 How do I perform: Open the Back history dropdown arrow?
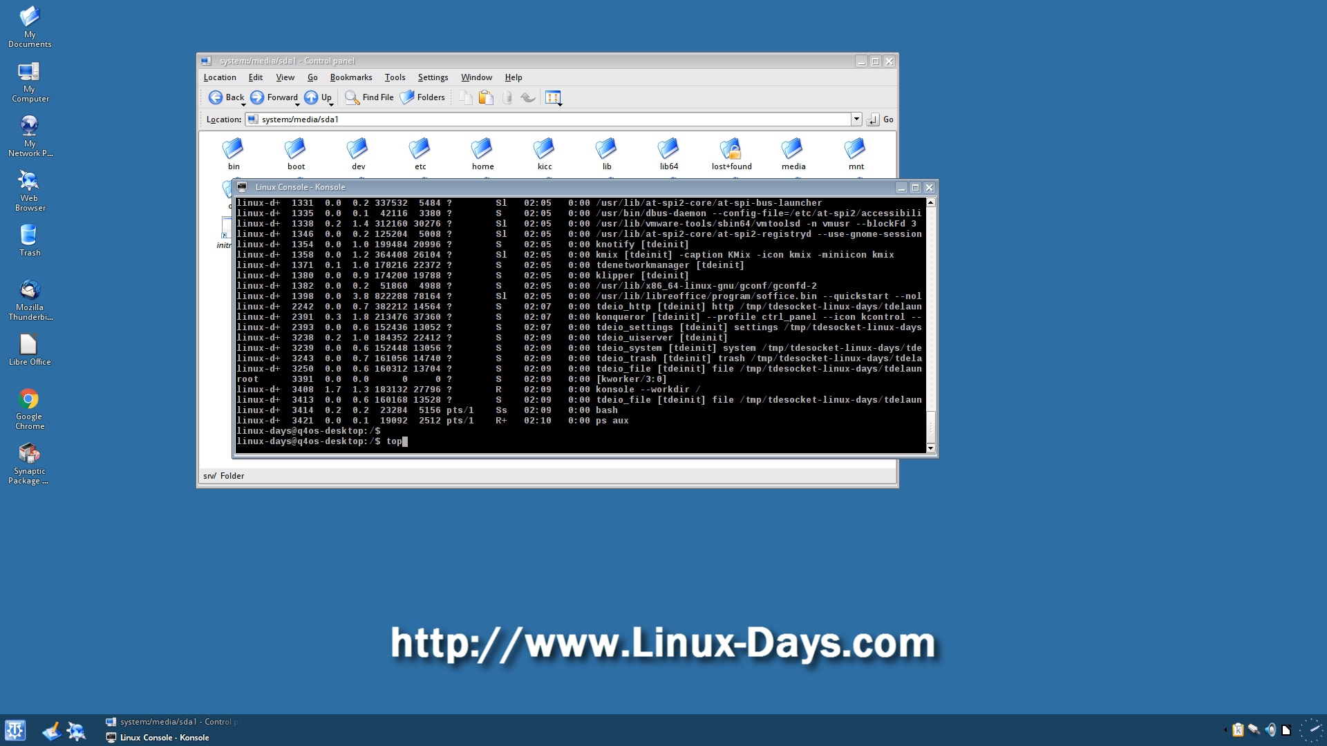click(x=243, y=104)
